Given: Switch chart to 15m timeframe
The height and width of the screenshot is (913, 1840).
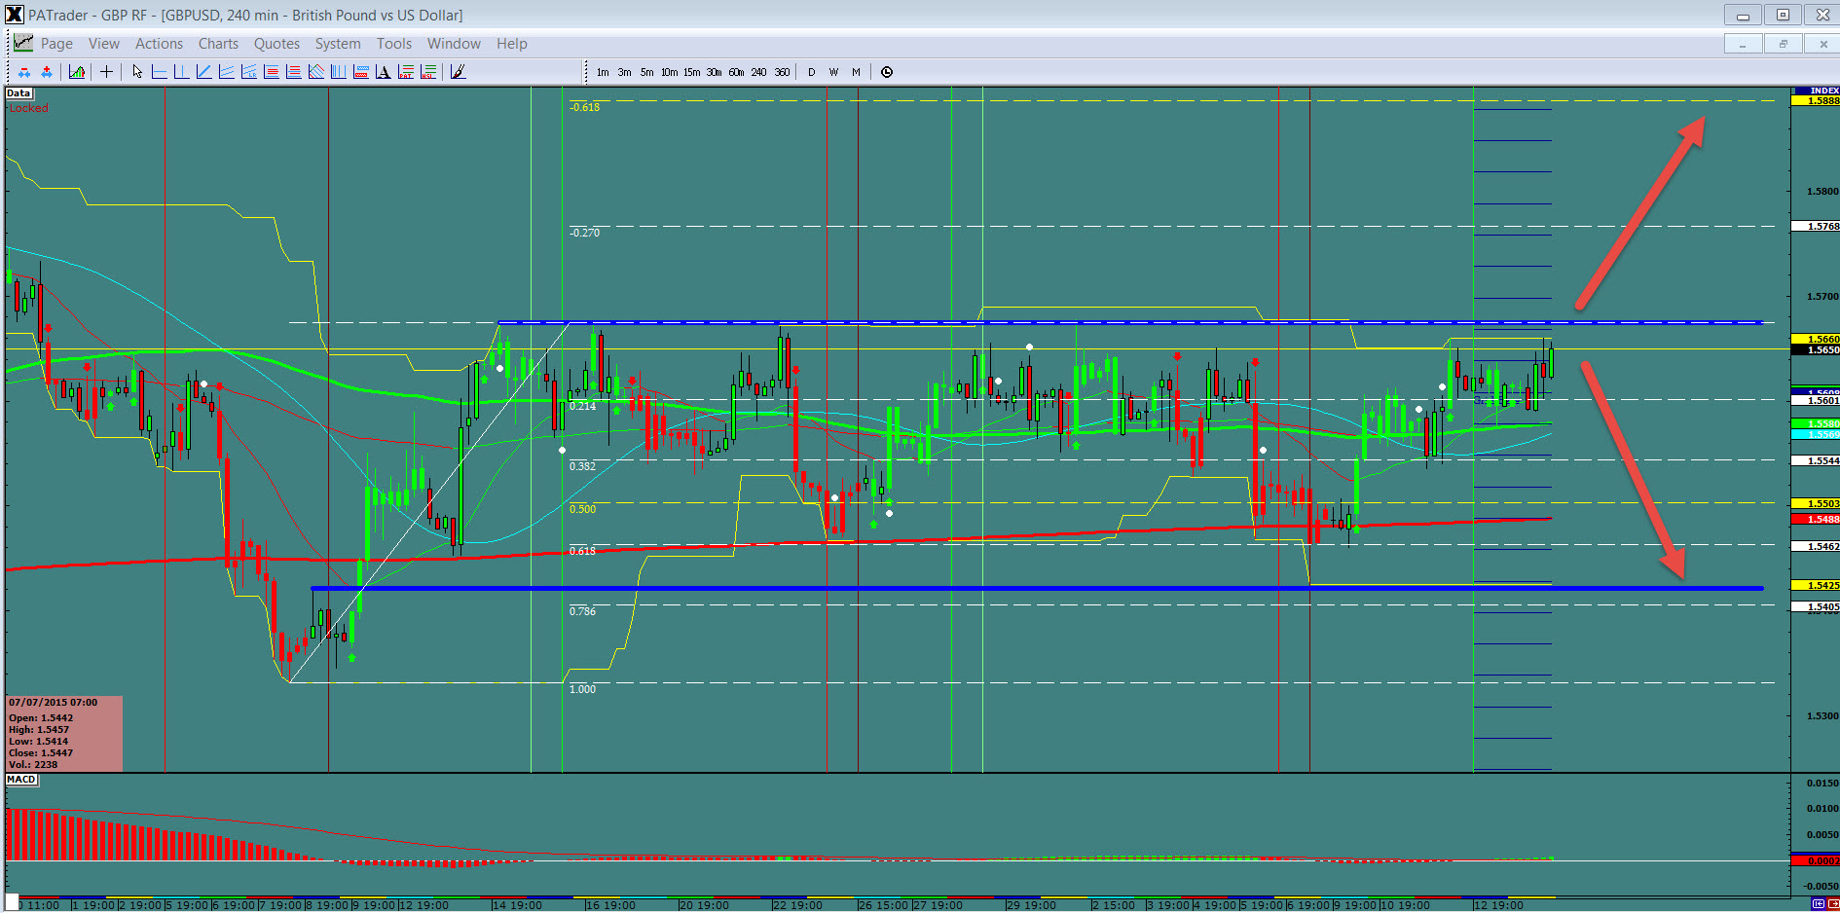Looking at the screenshot, I should [691, 72].
